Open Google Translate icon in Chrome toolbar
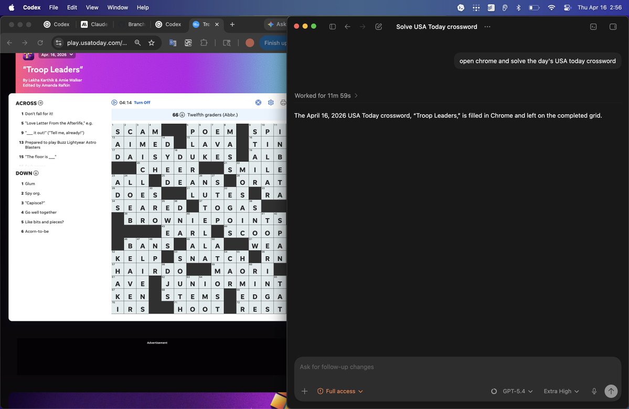Viewport: 629px width, 409px height. 173,42
